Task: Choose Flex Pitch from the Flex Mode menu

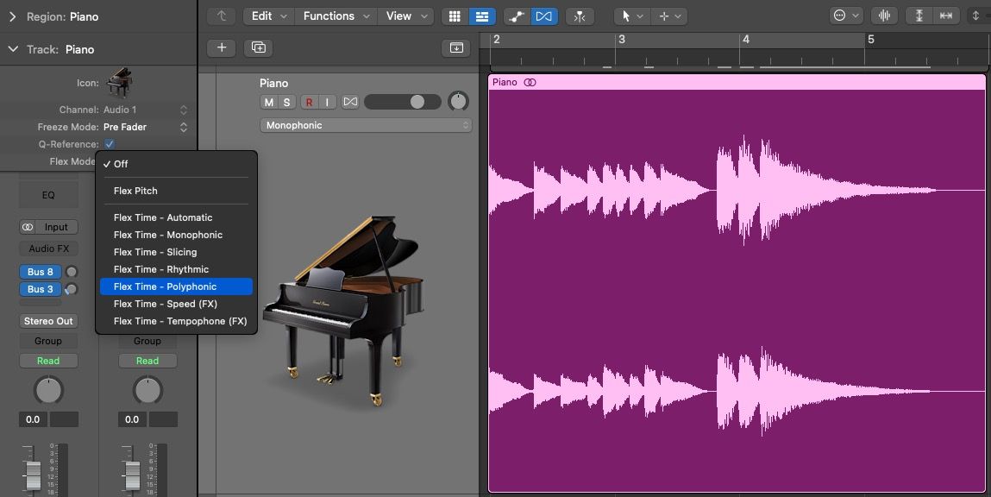Action: (136, 191)
